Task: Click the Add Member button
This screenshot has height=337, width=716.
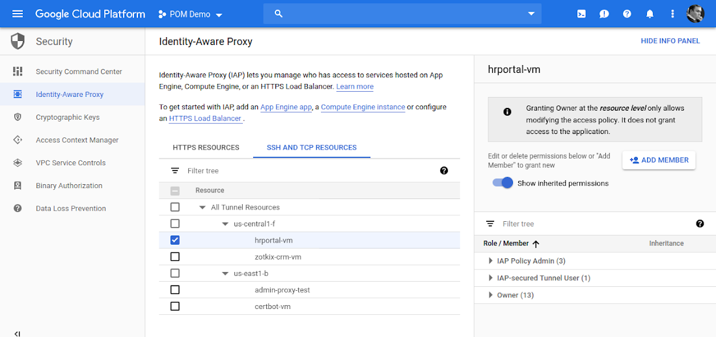Action: (659, 160)
